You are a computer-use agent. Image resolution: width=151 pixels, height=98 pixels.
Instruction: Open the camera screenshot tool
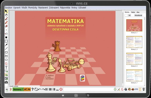tap(6, 82)
